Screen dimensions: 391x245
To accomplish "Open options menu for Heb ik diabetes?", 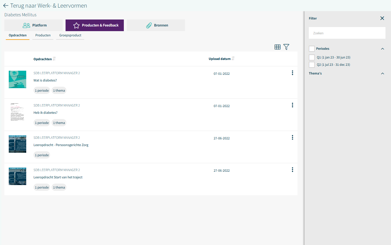I will (x=292, y=105).
